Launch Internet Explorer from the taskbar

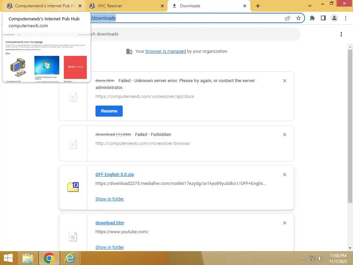pyautogui.click(x=70, y=258)
